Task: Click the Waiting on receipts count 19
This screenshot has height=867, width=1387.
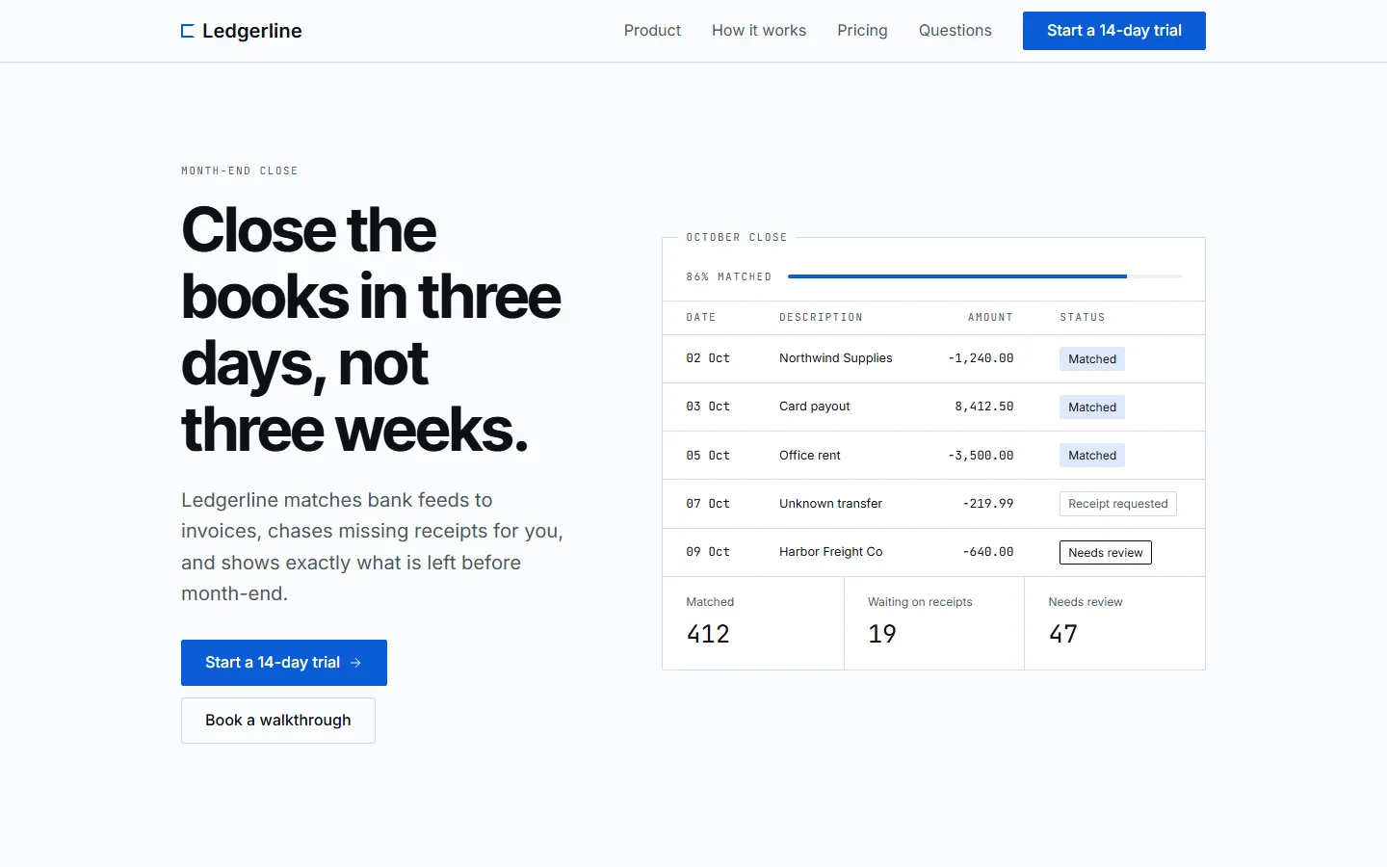Action: [882, 634]
